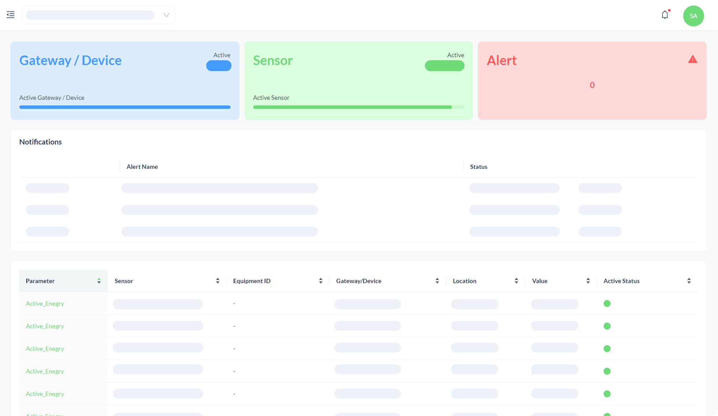Click the SA profile avatar
Image resolution: width=718 pixels, height=416 pixels.
click(x=693, y=16)
